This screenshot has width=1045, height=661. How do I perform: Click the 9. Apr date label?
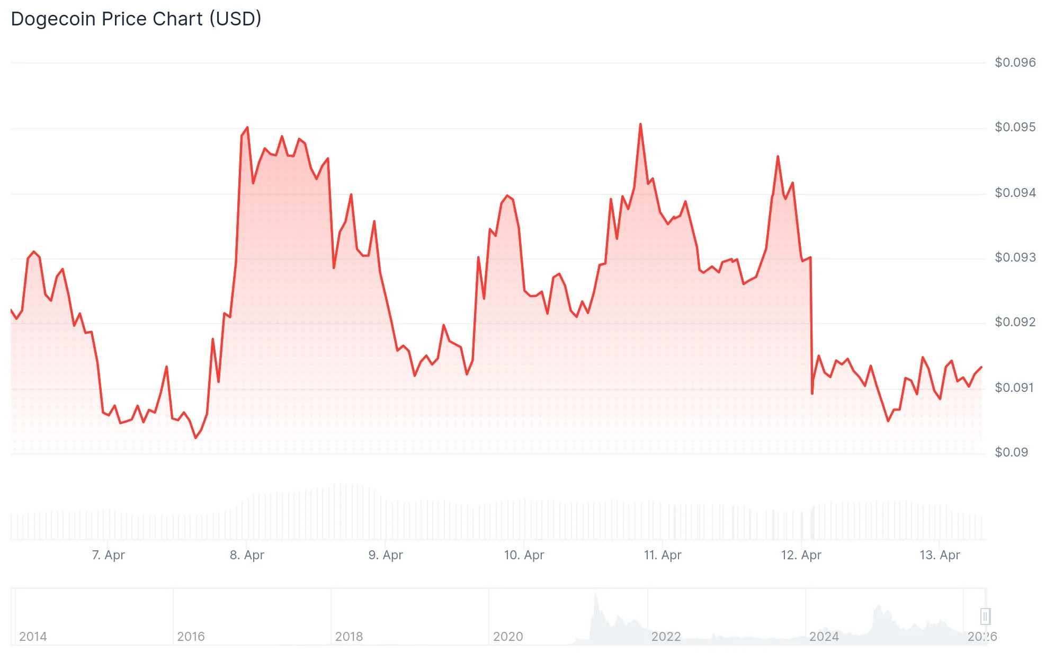[x=386, y=555]
